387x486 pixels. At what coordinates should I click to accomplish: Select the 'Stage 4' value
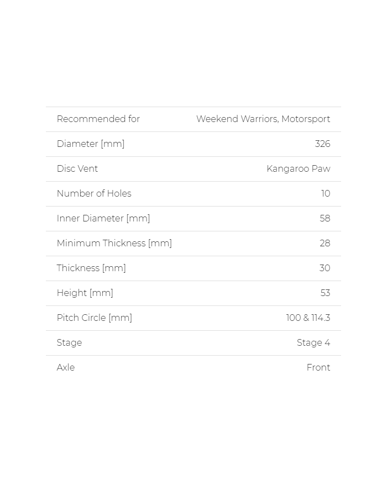click(x=313, y=343)
